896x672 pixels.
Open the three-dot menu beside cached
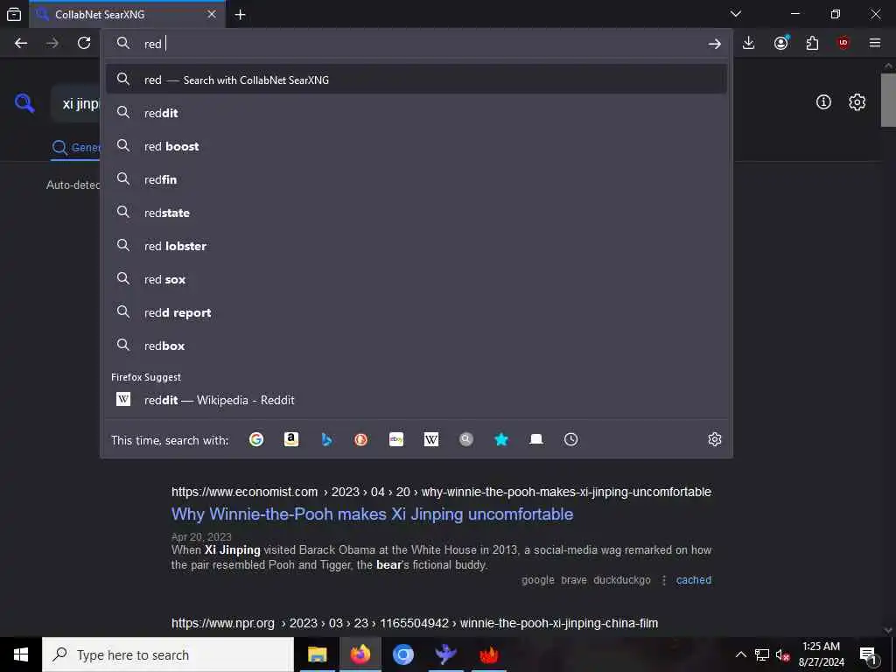click(x=664, y=580)
